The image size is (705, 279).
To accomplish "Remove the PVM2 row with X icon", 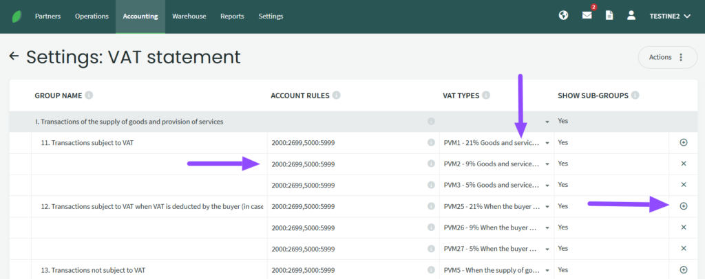I will [684, 164].
